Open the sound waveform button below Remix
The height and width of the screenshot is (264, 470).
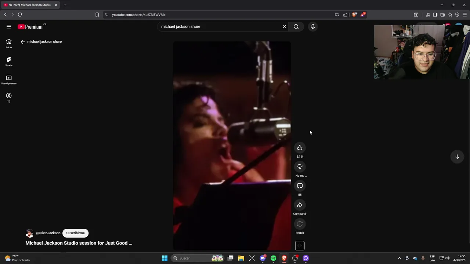tap(300, 246)
